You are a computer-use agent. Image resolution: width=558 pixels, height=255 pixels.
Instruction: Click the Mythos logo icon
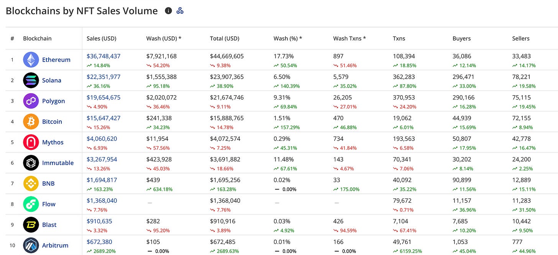[31, 142]
